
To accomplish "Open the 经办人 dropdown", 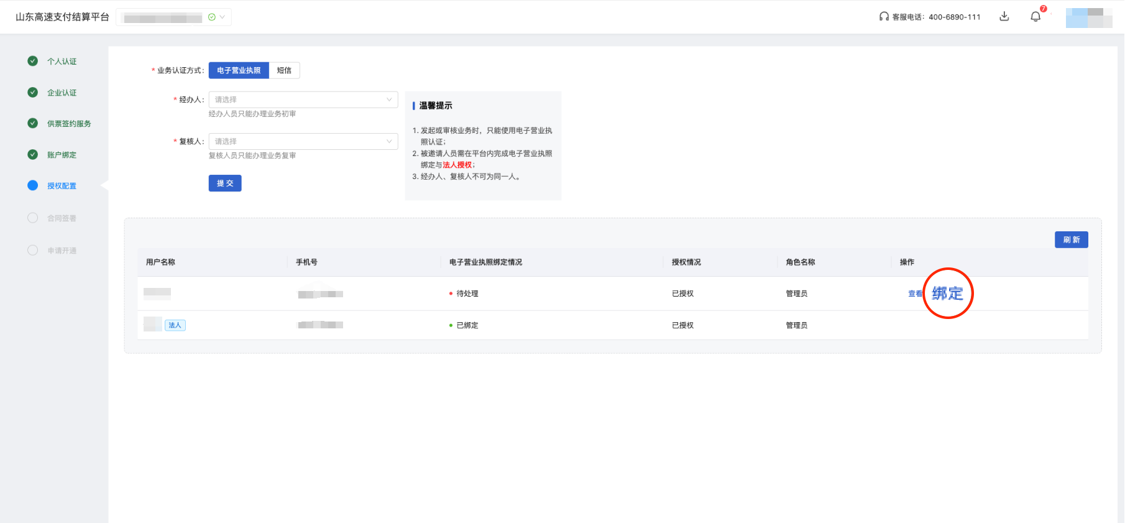I will (x=303, y=100).
